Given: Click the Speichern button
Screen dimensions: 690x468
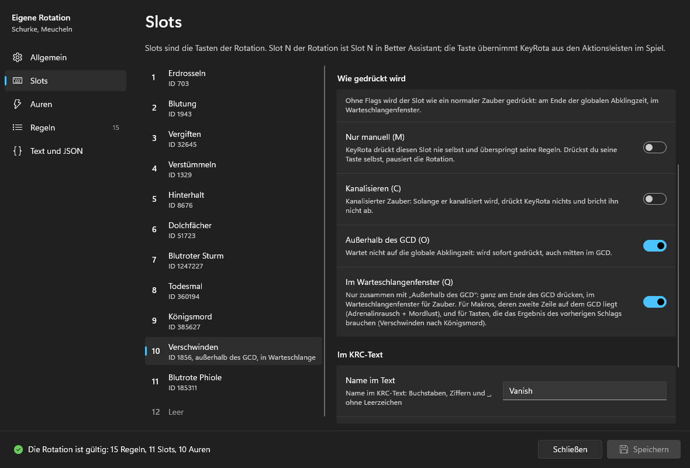Looking at the screenshot, I should coord(643,449).
